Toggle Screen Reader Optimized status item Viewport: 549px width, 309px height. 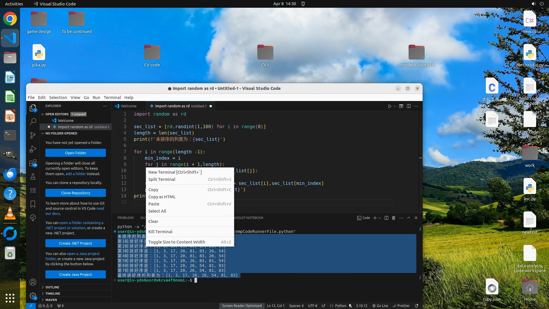[242, 306]
